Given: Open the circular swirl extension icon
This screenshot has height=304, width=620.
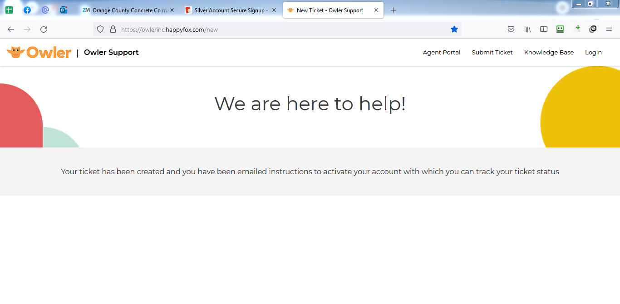Looking at the screenshot, I should click(x=593, y=29).
